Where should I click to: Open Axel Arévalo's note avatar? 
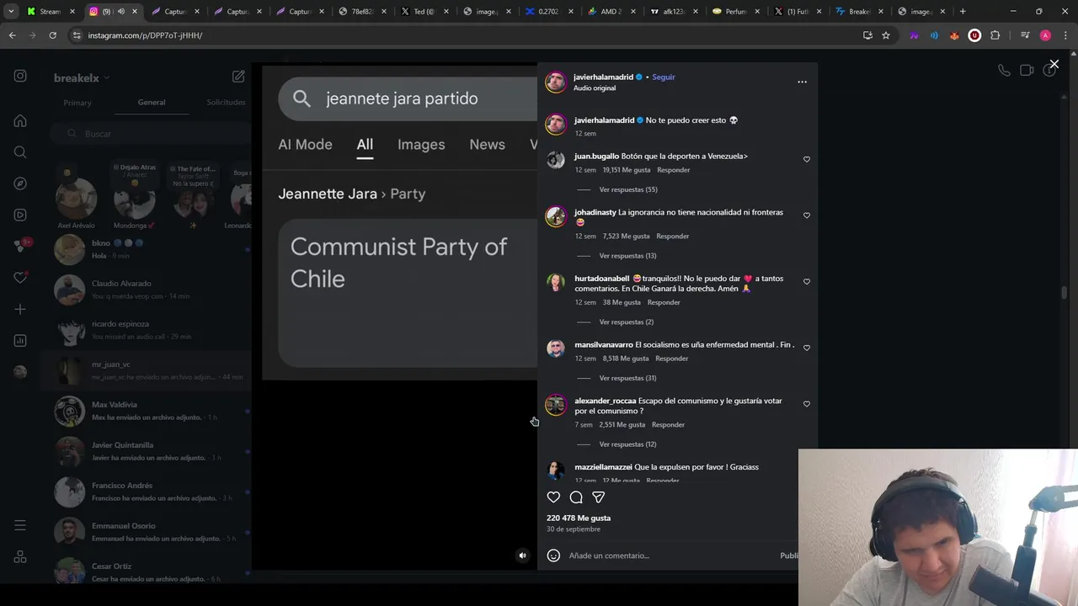coord(76,199)
